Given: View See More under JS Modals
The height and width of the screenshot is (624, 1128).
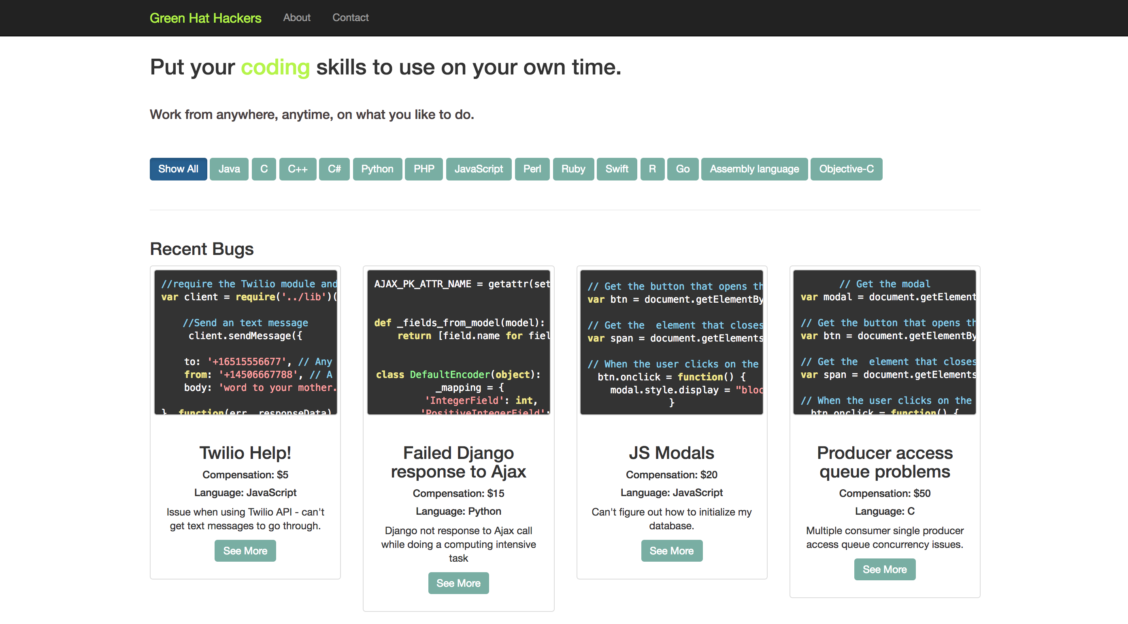Looking at the screenshot, I should click(x=671, y=550).
